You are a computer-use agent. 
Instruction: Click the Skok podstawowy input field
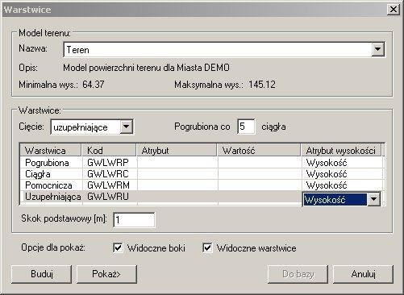click(x=134, y=220)
